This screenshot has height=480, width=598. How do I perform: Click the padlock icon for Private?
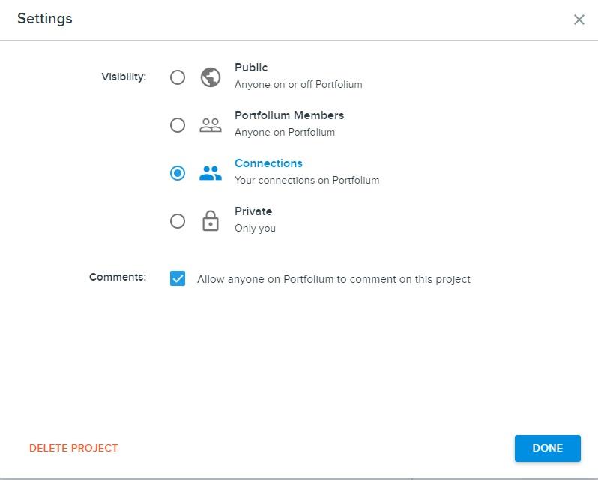(x=211, y=221)
